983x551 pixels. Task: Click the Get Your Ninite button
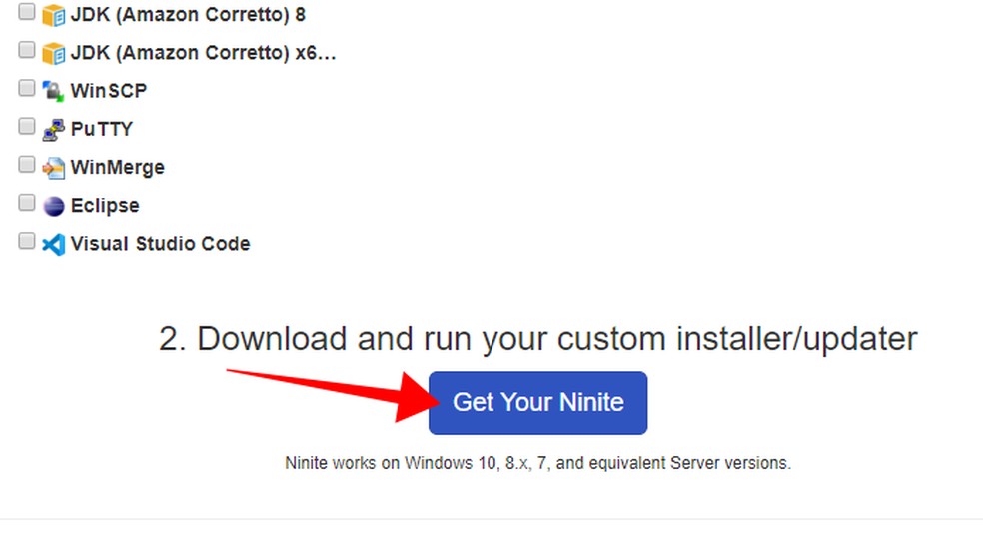[x=537, y=403]
